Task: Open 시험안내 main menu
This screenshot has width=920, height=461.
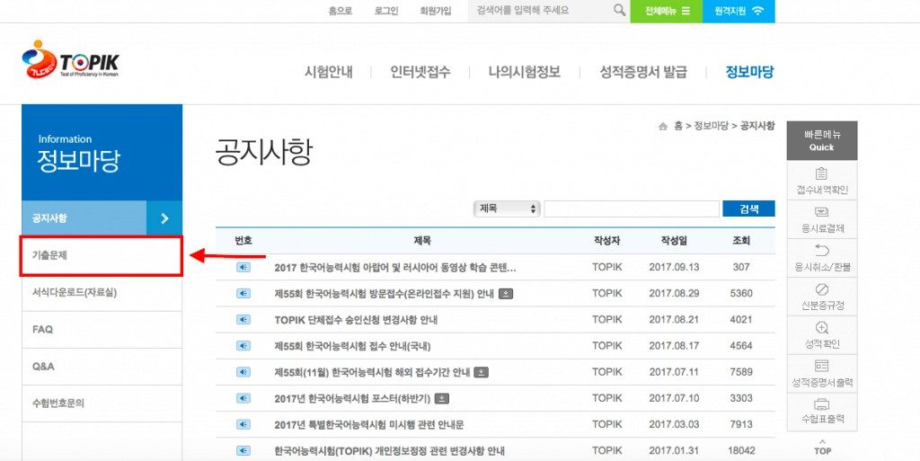Action: 328,72
